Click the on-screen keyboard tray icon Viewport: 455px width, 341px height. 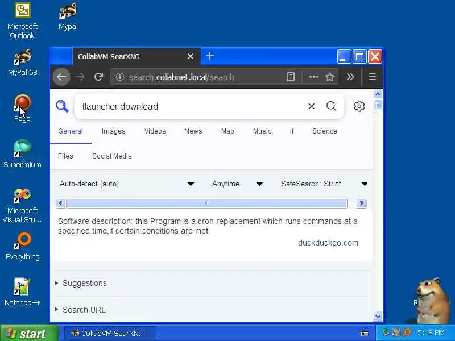[x=365, y=333]
